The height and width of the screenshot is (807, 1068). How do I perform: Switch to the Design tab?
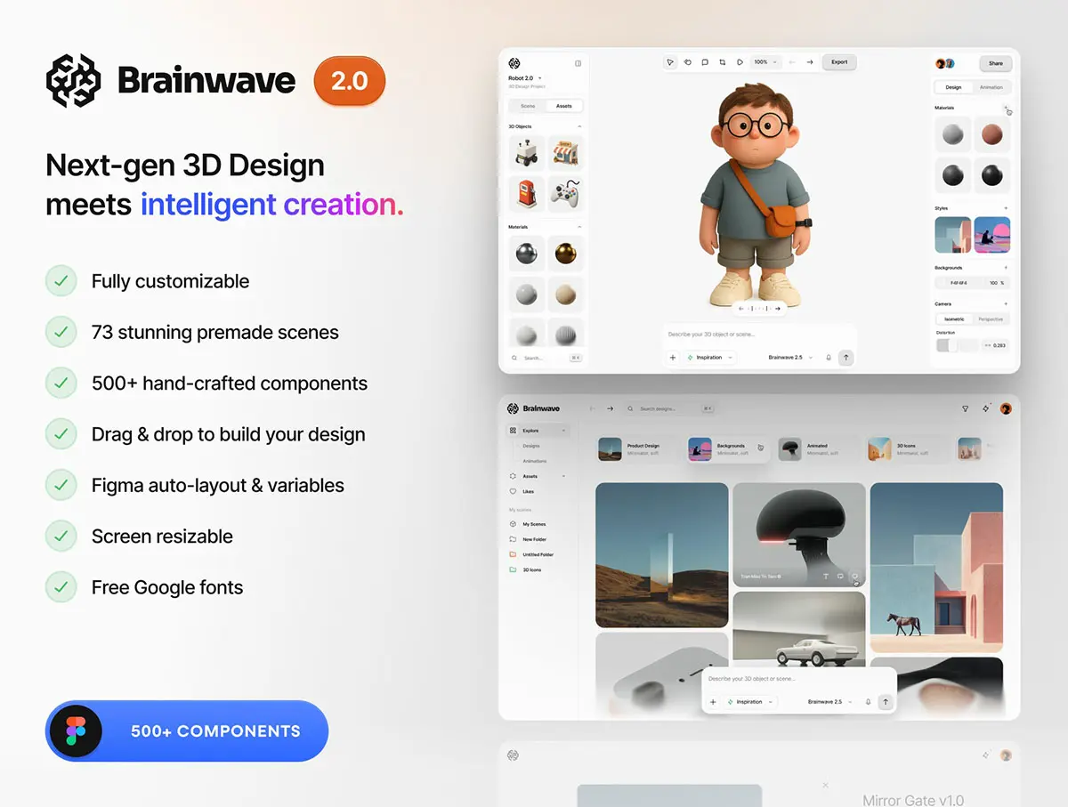click(953, 87)
